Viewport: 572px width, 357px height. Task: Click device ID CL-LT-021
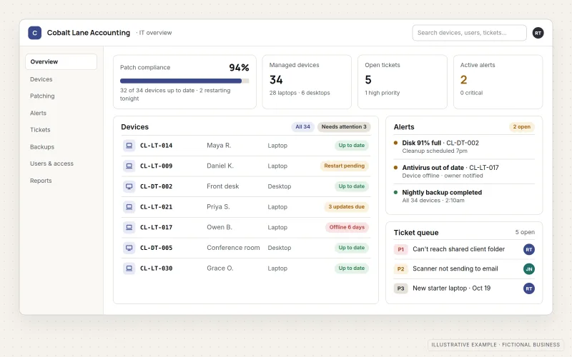[x=156, y=206]
